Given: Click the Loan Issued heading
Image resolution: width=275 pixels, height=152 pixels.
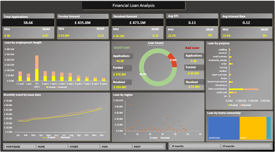Looking at the screenshot, I should pos(156,43).
